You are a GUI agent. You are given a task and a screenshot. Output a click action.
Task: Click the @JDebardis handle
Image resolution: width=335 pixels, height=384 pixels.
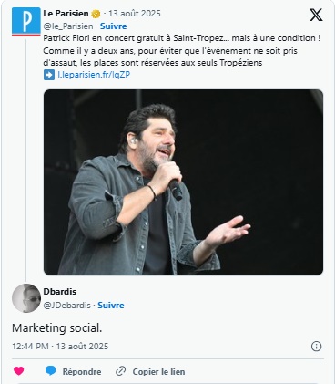coord(67,306)
